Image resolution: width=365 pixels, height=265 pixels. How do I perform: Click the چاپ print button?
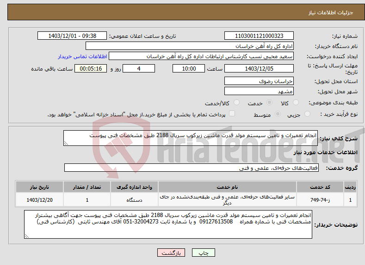click(204, 253)
